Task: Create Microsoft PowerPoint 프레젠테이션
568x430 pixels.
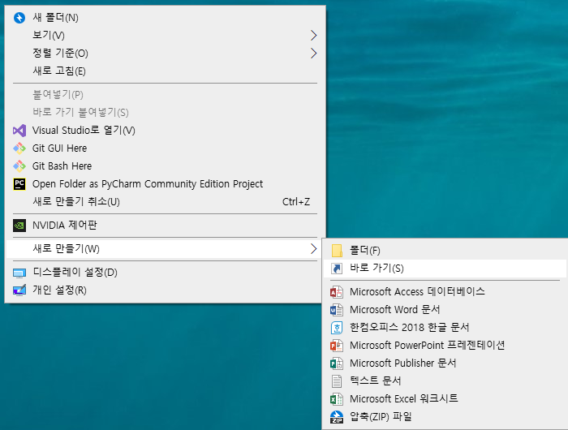Action: click(x=445, y=346)
